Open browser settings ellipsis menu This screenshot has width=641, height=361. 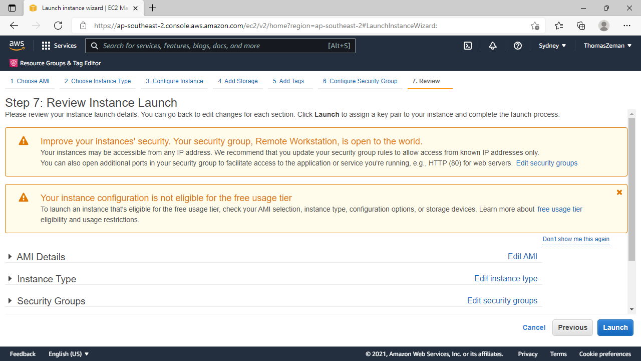click(x=627, y=26)
